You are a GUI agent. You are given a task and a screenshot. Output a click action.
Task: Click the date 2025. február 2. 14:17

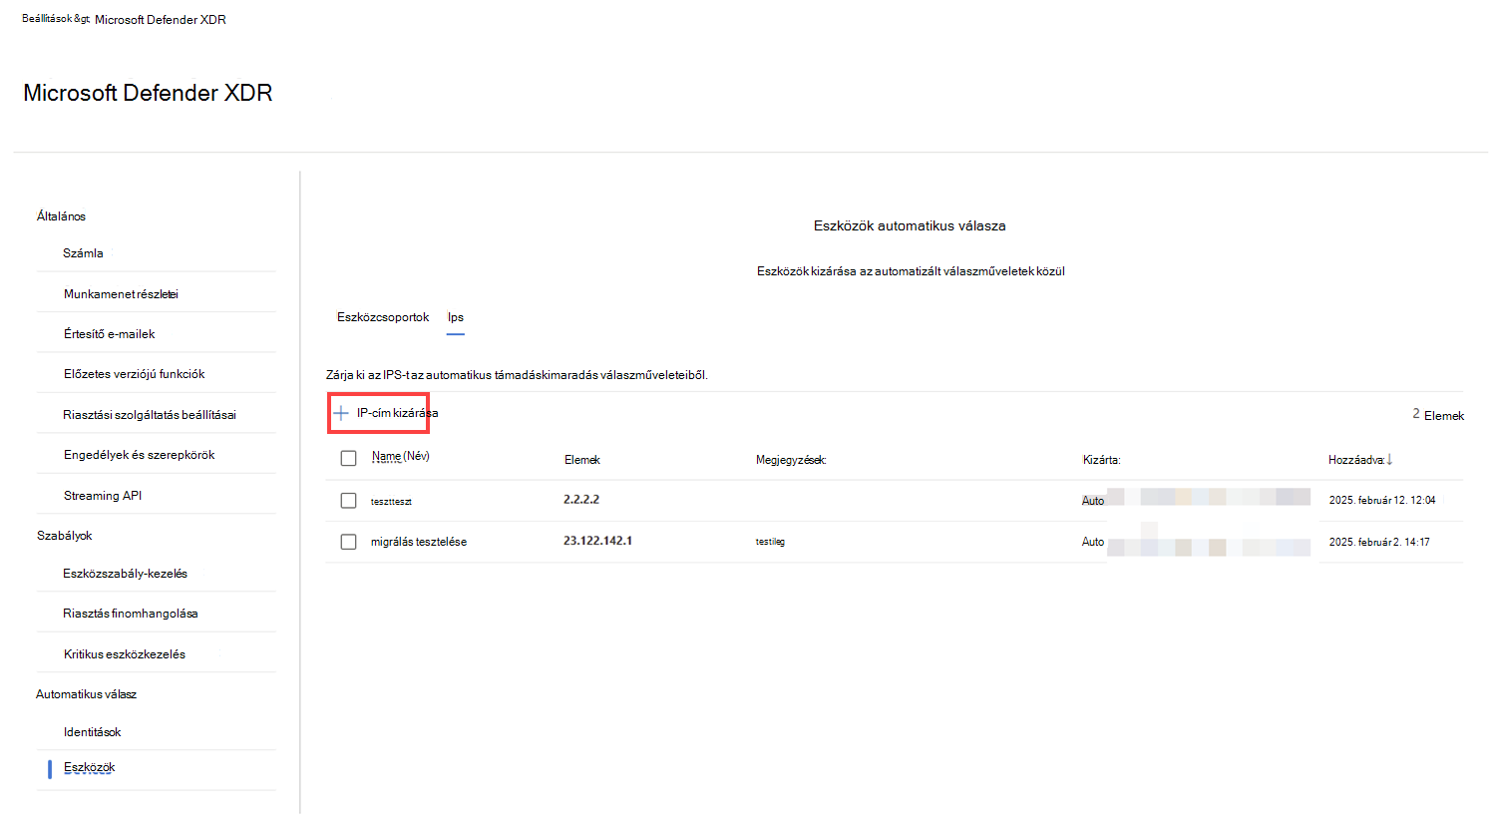coord(1379,543)
